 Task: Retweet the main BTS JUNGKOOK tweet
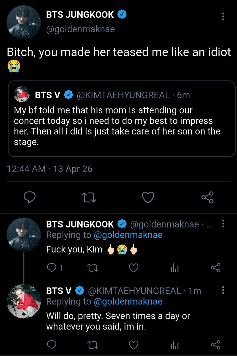[89, 197]
